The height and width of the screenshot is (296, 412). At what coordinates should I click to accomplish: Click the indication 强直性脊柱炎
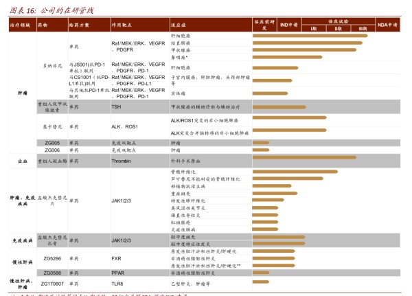pos(185,215)
